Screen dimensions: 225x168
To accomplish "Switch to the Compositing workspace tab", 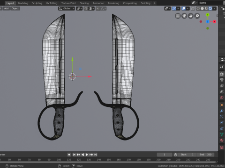I will click(130, 3).
